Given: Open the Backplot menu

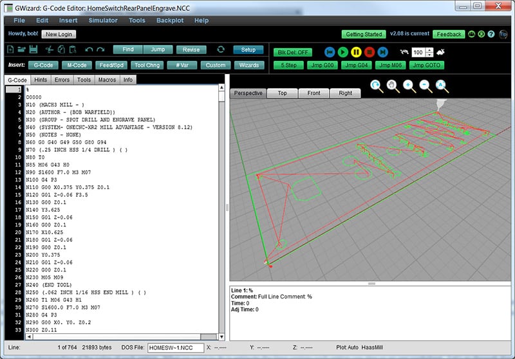Looking at the screenshot, I should pyautogui.click(x=170, y=21).
